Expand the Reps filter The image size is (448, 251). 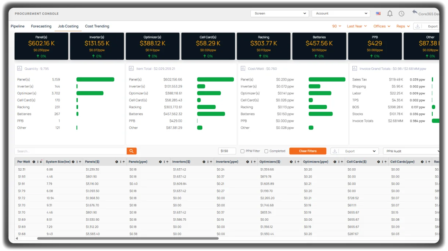tap(403, 26)
